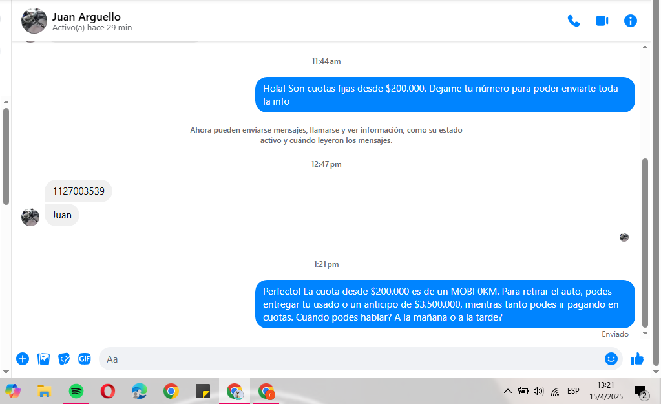Open Juan Arguello's profile picture in header
661x404 pixels.
34,21
